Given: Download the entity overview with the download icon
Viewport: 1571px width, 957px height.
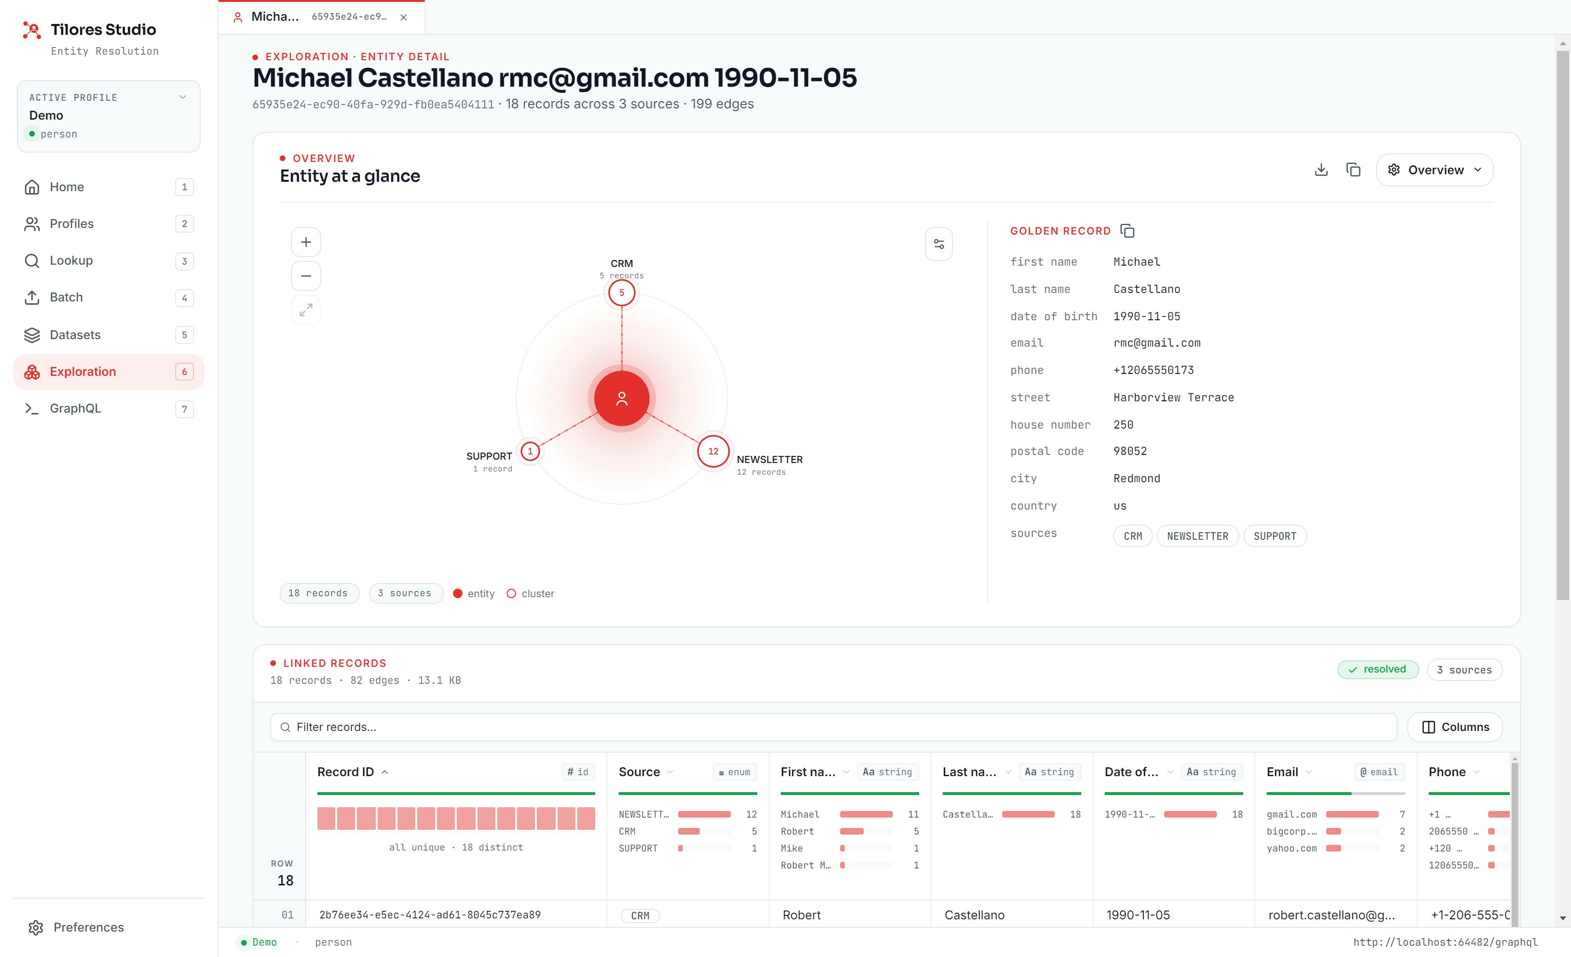Looking at the screenshot, I should [x=1321, y=170].
